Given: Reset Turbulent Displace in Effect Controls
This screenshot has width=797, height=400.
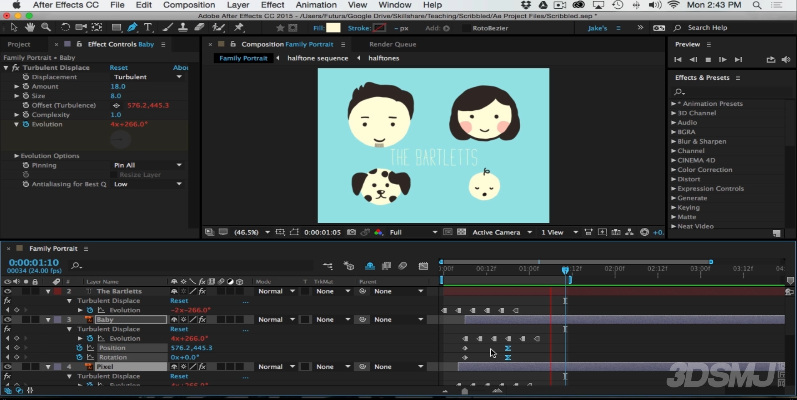Looking at the screenshot, I should [x=118, y=68].
